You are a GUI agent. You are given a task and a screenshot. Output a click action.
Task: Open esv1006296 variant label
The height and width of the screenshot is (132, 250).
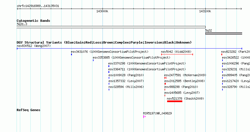click(236, 64)
